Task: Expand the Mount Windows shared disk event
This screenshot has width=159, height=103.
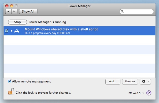Action: [12, 31]
